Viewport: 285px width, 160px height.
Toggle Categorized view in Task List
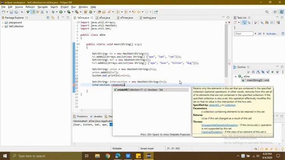244,23
